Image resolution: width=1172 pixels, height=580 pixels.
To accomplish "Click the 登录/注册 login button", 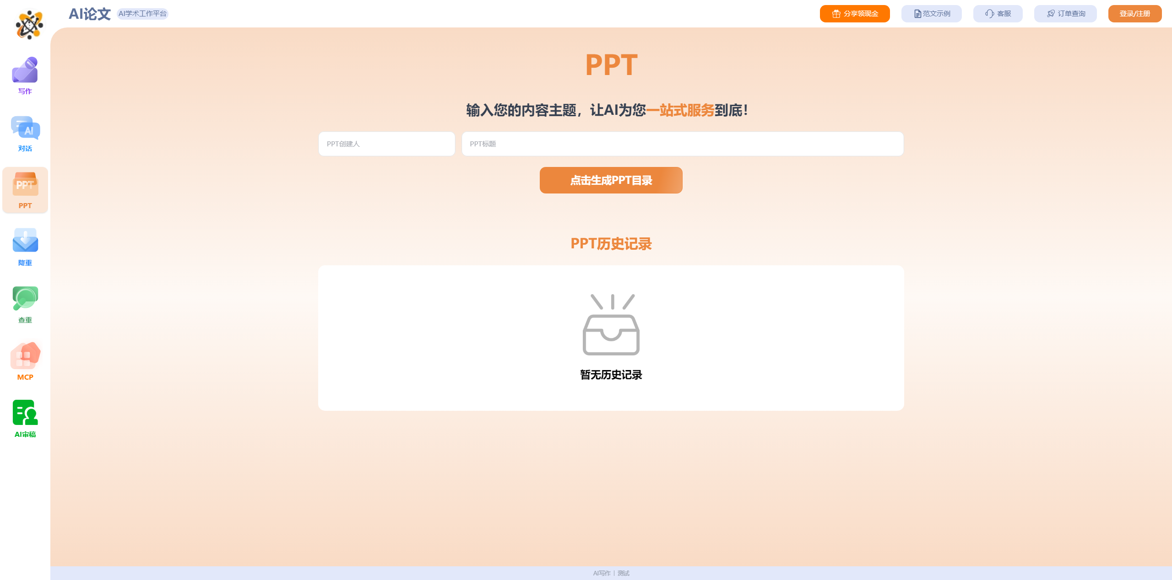I will (1135, 14).
